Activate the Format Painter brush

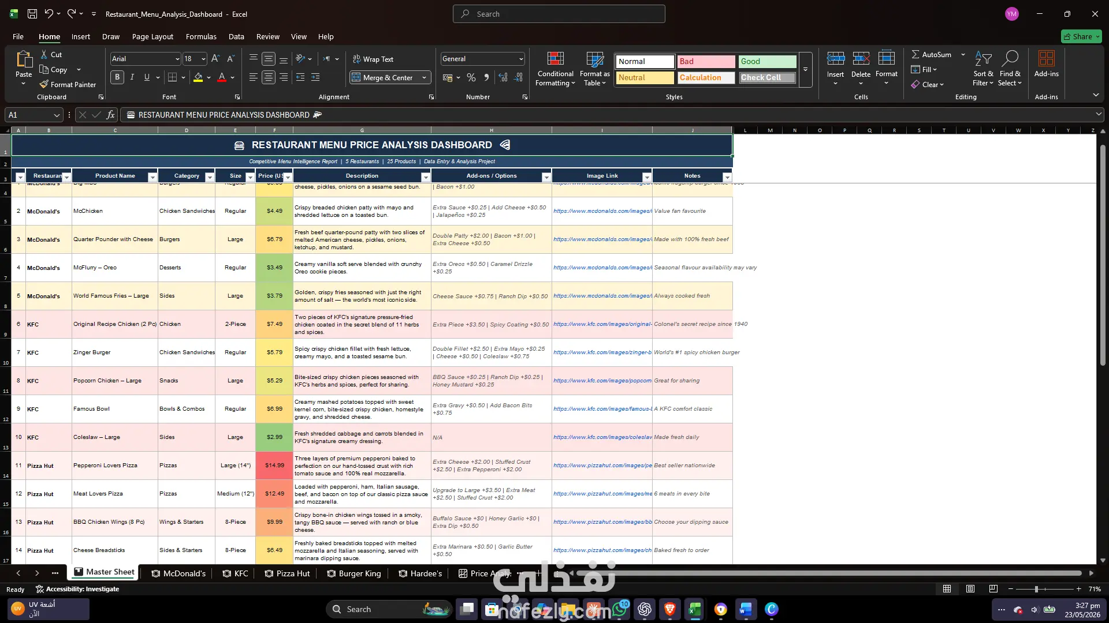pyautogui.click(x=44, y=84)
